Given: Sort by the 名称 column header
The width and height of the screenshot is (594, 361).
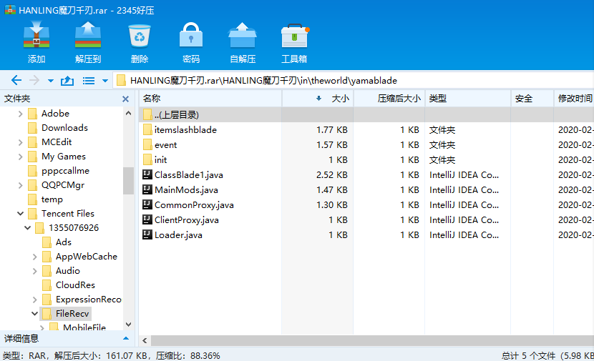Looking at the screenshot, I should 210,99.
